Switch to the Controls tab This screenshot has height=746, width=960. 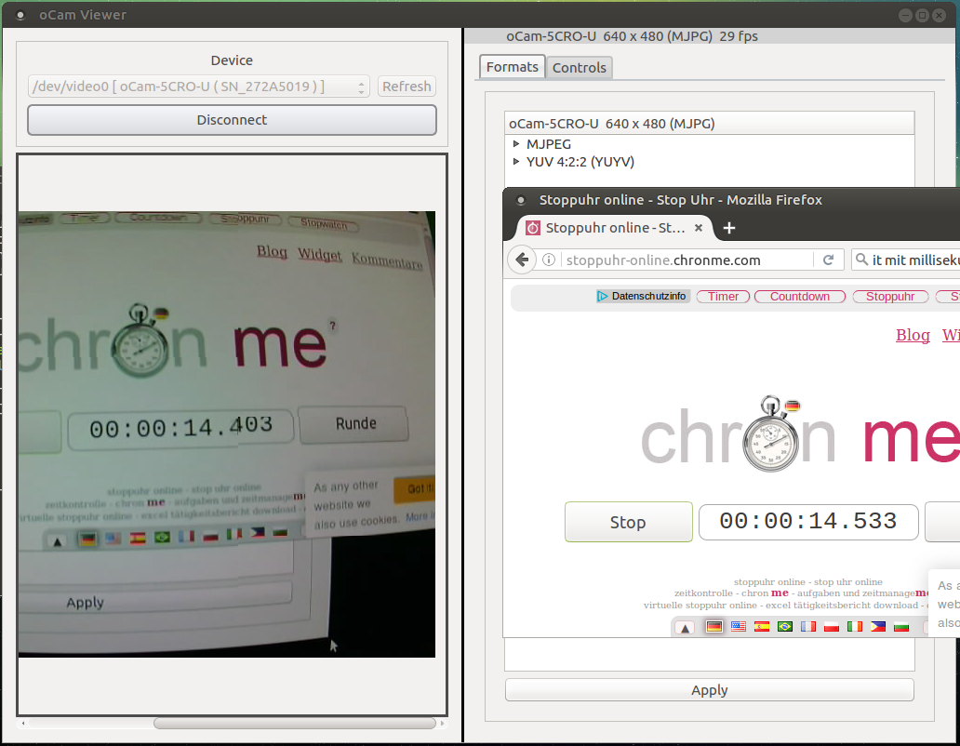(x=580, y=67)
